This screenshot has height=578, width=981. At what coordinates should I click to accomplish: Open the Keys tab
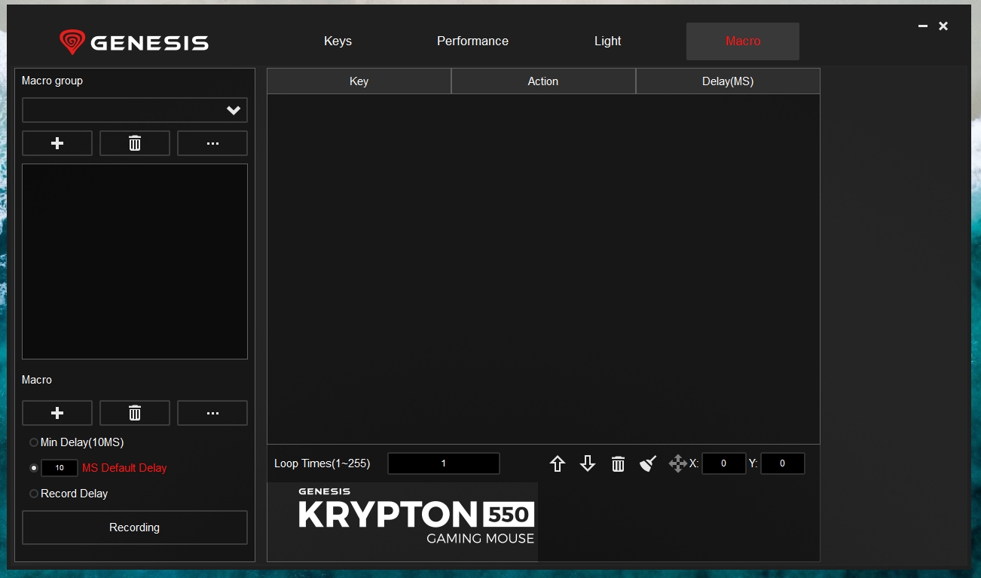338,41
